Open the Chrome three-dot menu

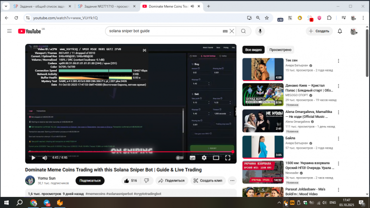pyautogui.click(x=363, y=18)
